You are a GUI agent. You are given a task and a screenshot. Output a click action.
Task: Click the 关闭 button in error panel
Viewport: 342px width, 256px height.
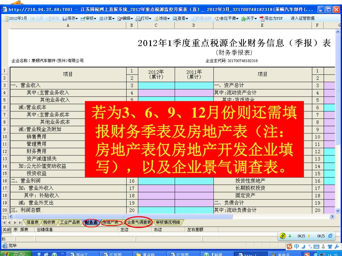(x=6, y=229)
